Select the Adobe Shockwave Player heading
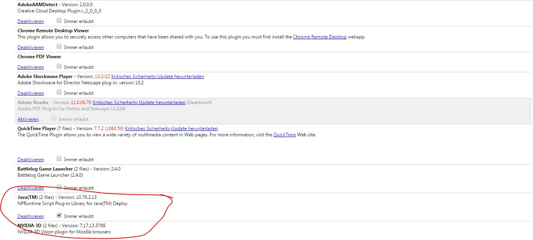Screen dimensions: 533x240 coord(45,77)
